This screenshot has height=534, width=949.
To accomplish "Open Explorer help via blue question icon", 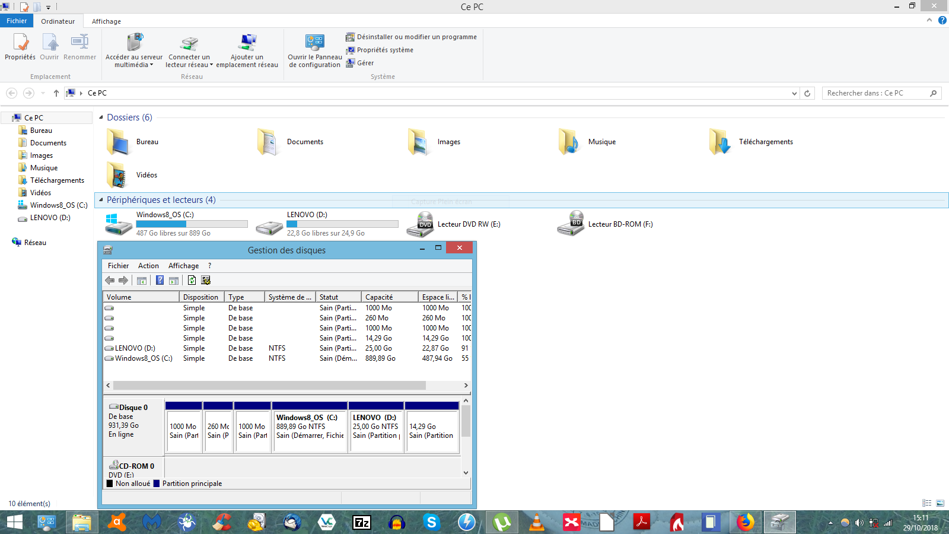I will tap(942, 20).
